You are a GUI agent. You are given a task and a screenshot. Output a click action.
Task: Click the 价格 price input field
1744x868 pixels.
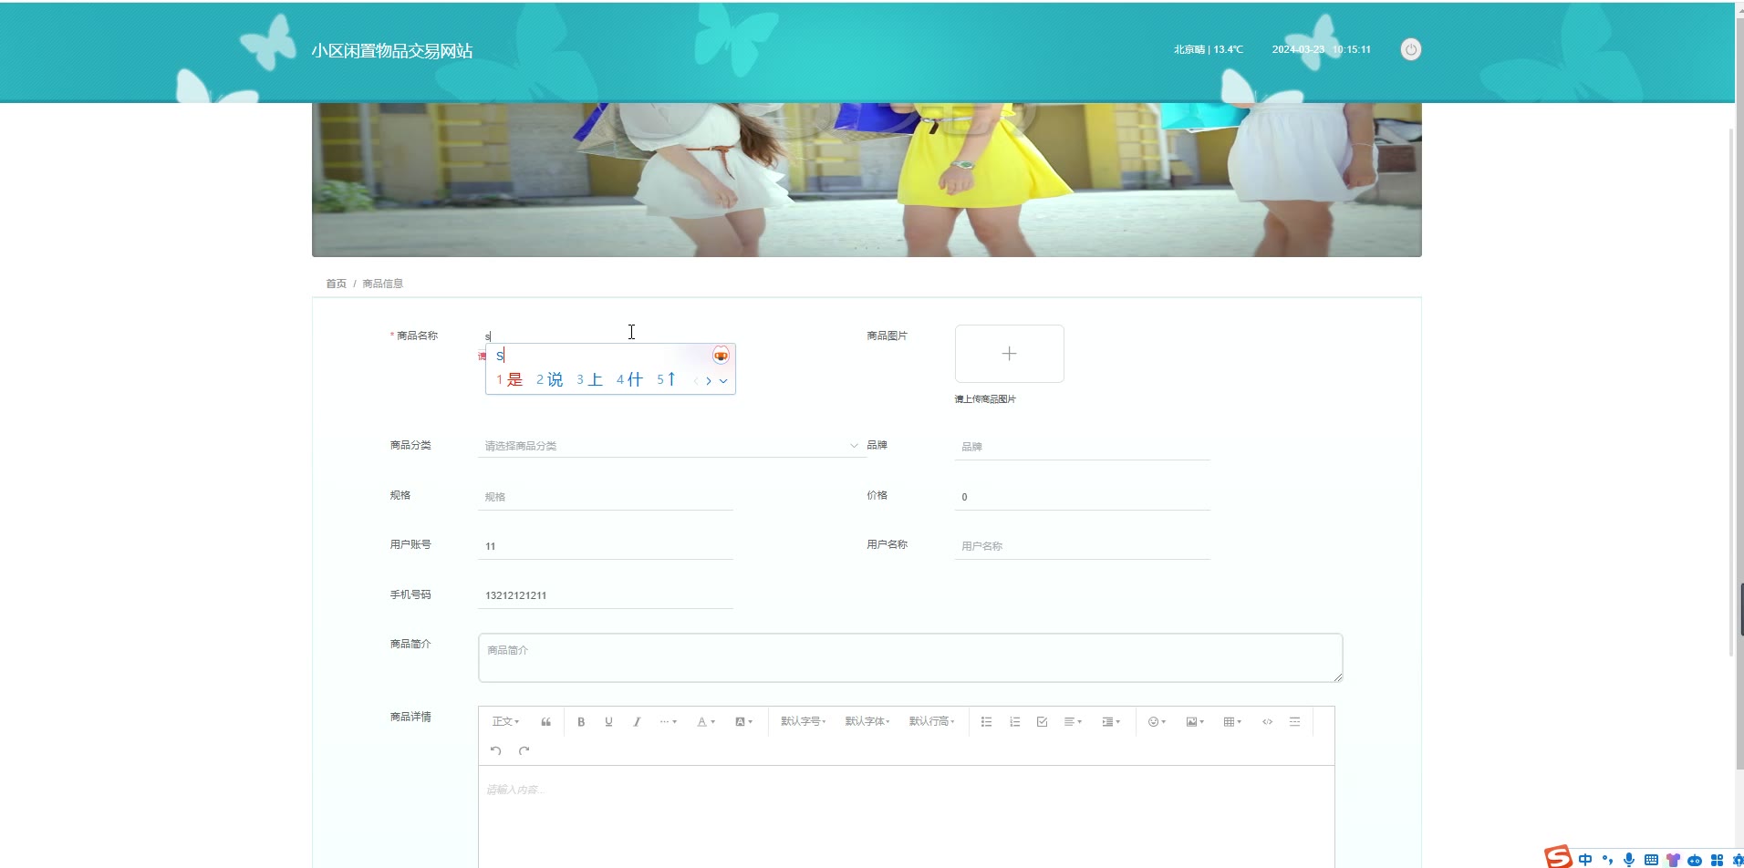1082,497
